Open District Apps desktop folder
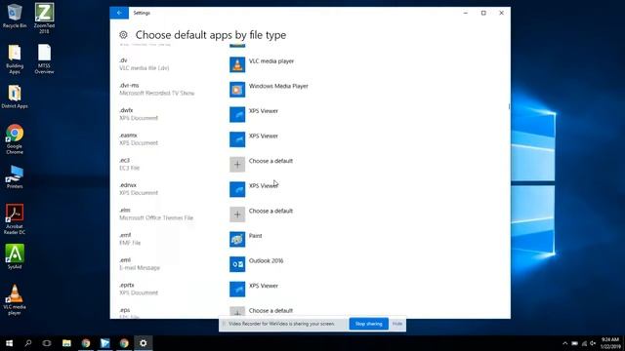This screenshot has width=625, height=351. point(15,97)
